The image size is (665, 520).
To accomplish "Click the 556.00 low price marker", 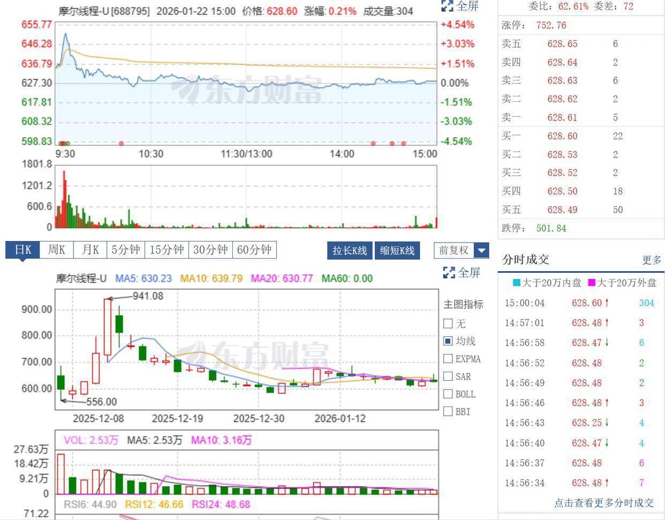I will click(101, 402).
